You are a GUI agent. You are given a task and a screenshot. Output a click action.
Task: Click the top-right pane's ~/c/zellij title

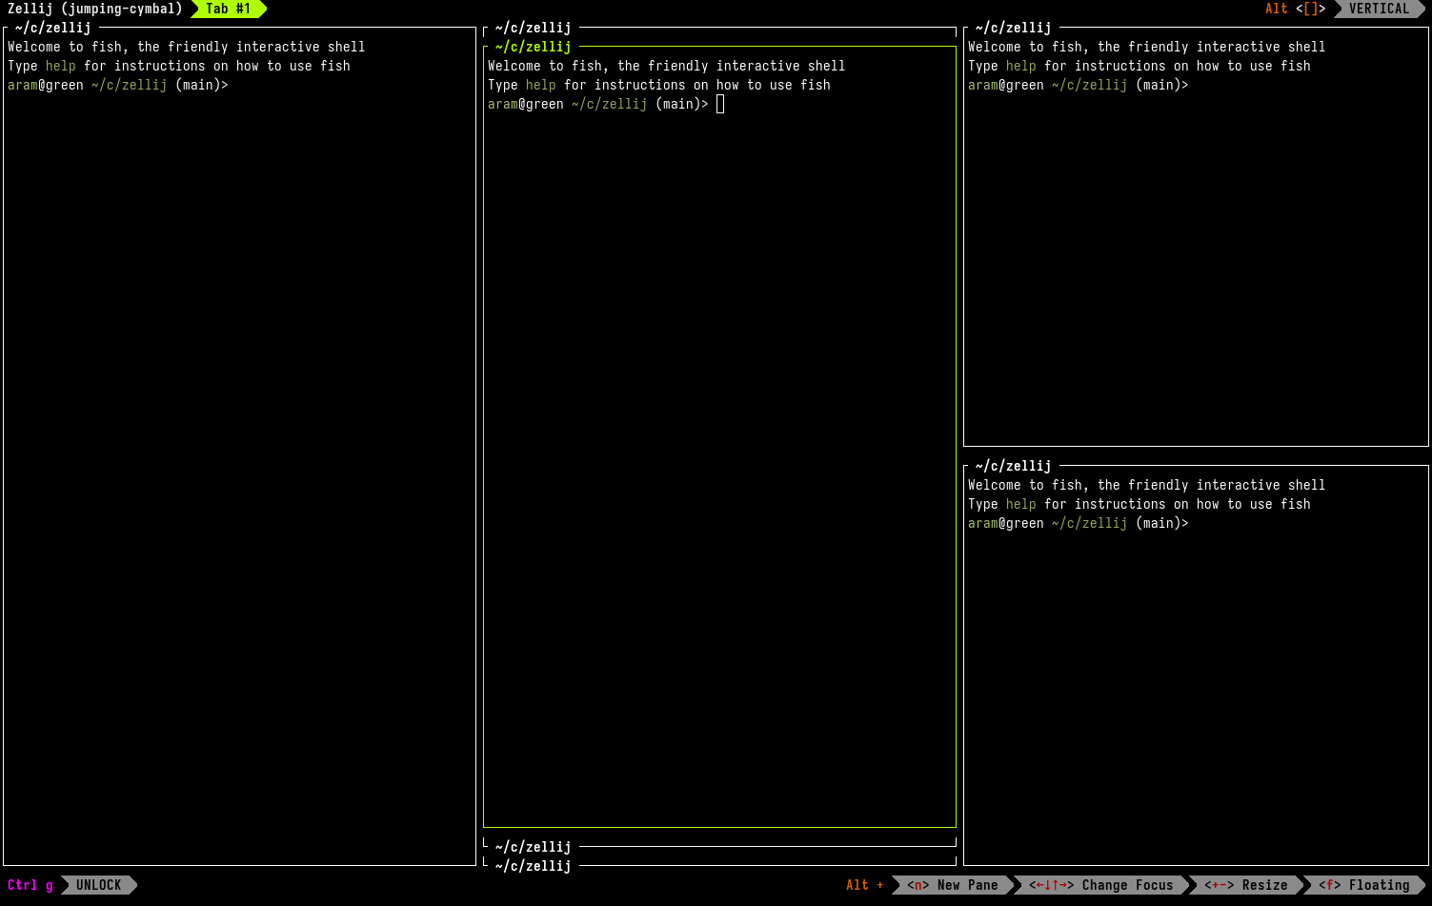[x=1014, y=28]
